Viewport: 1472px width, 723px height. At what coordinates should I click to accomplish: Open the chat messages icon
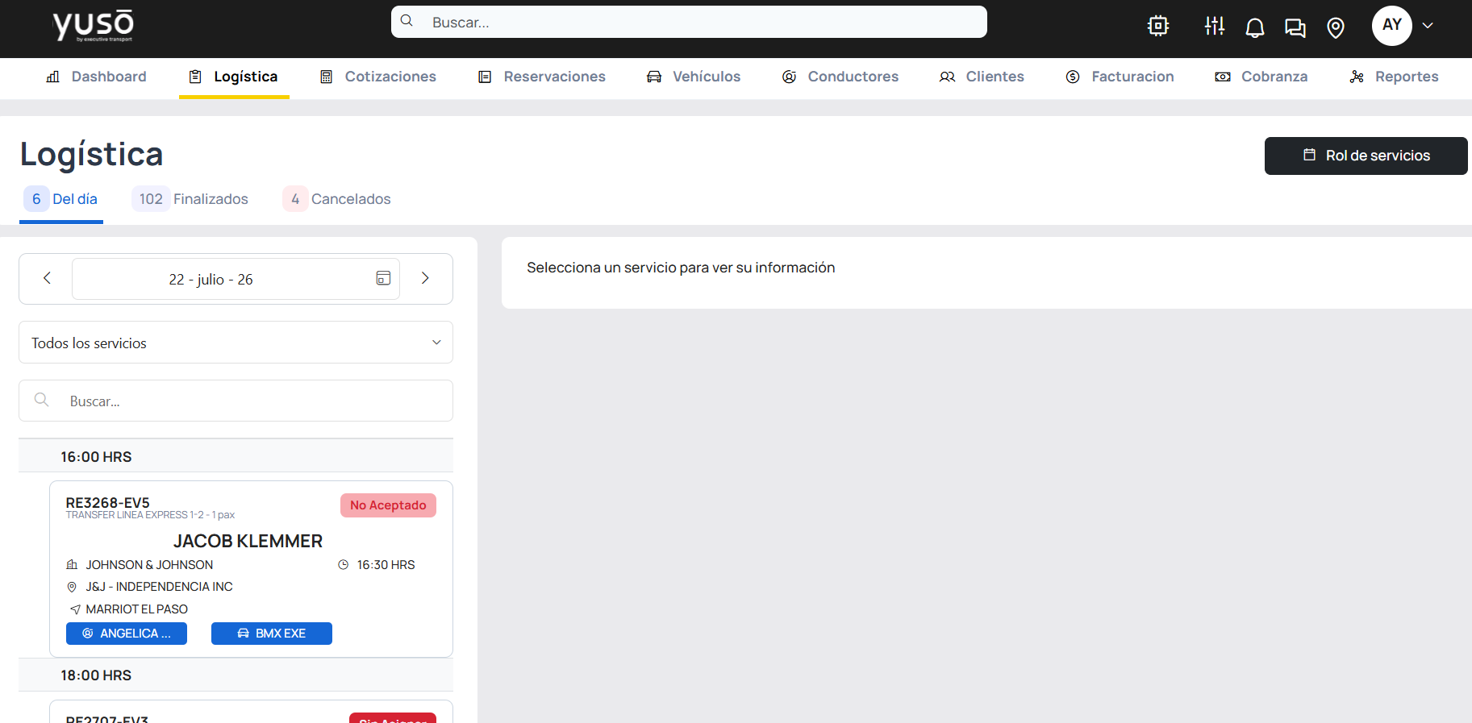(x=1295, y=28)
